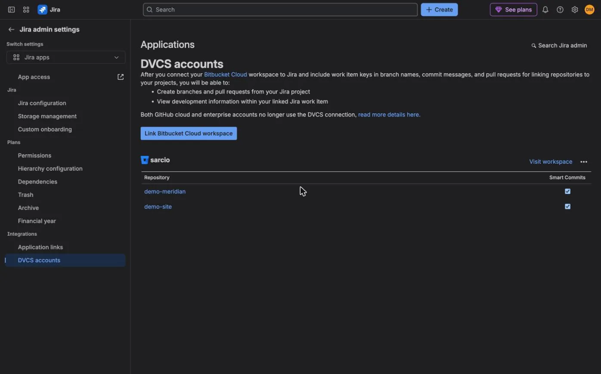Open the demo-meridian repository link
The image size is (601, 374).
point(165,191)
